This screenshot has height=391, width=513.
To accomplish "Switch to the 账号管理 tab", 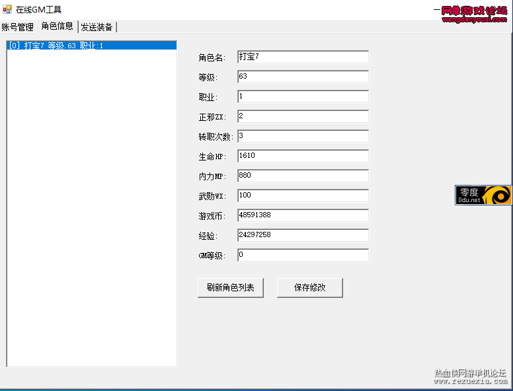I will pos(17,27).
